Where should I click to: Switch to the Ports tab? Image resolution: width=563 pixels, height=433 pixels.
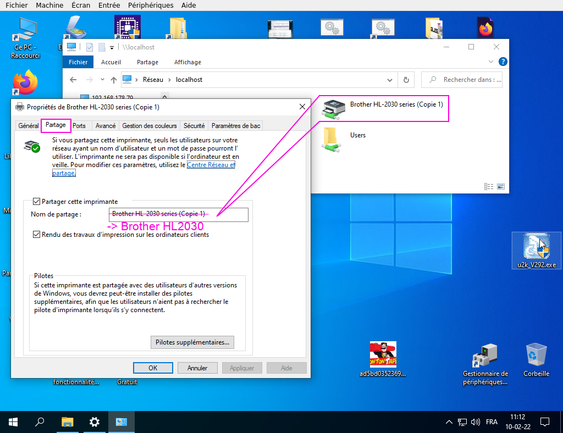pyautogui.click(x=79, y=126)
